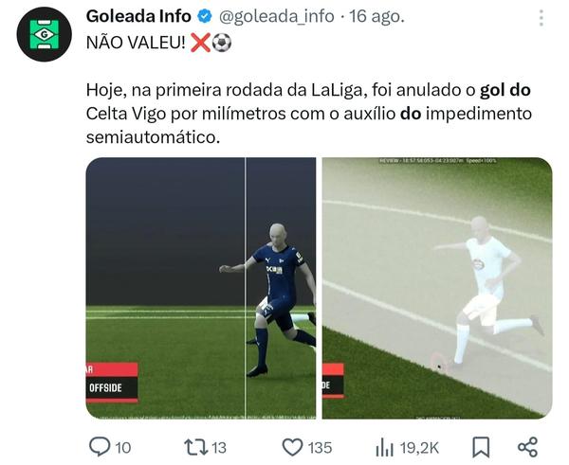Click the OFFSIDE label in left image
The image size is (569, 465).
(105, 387)
